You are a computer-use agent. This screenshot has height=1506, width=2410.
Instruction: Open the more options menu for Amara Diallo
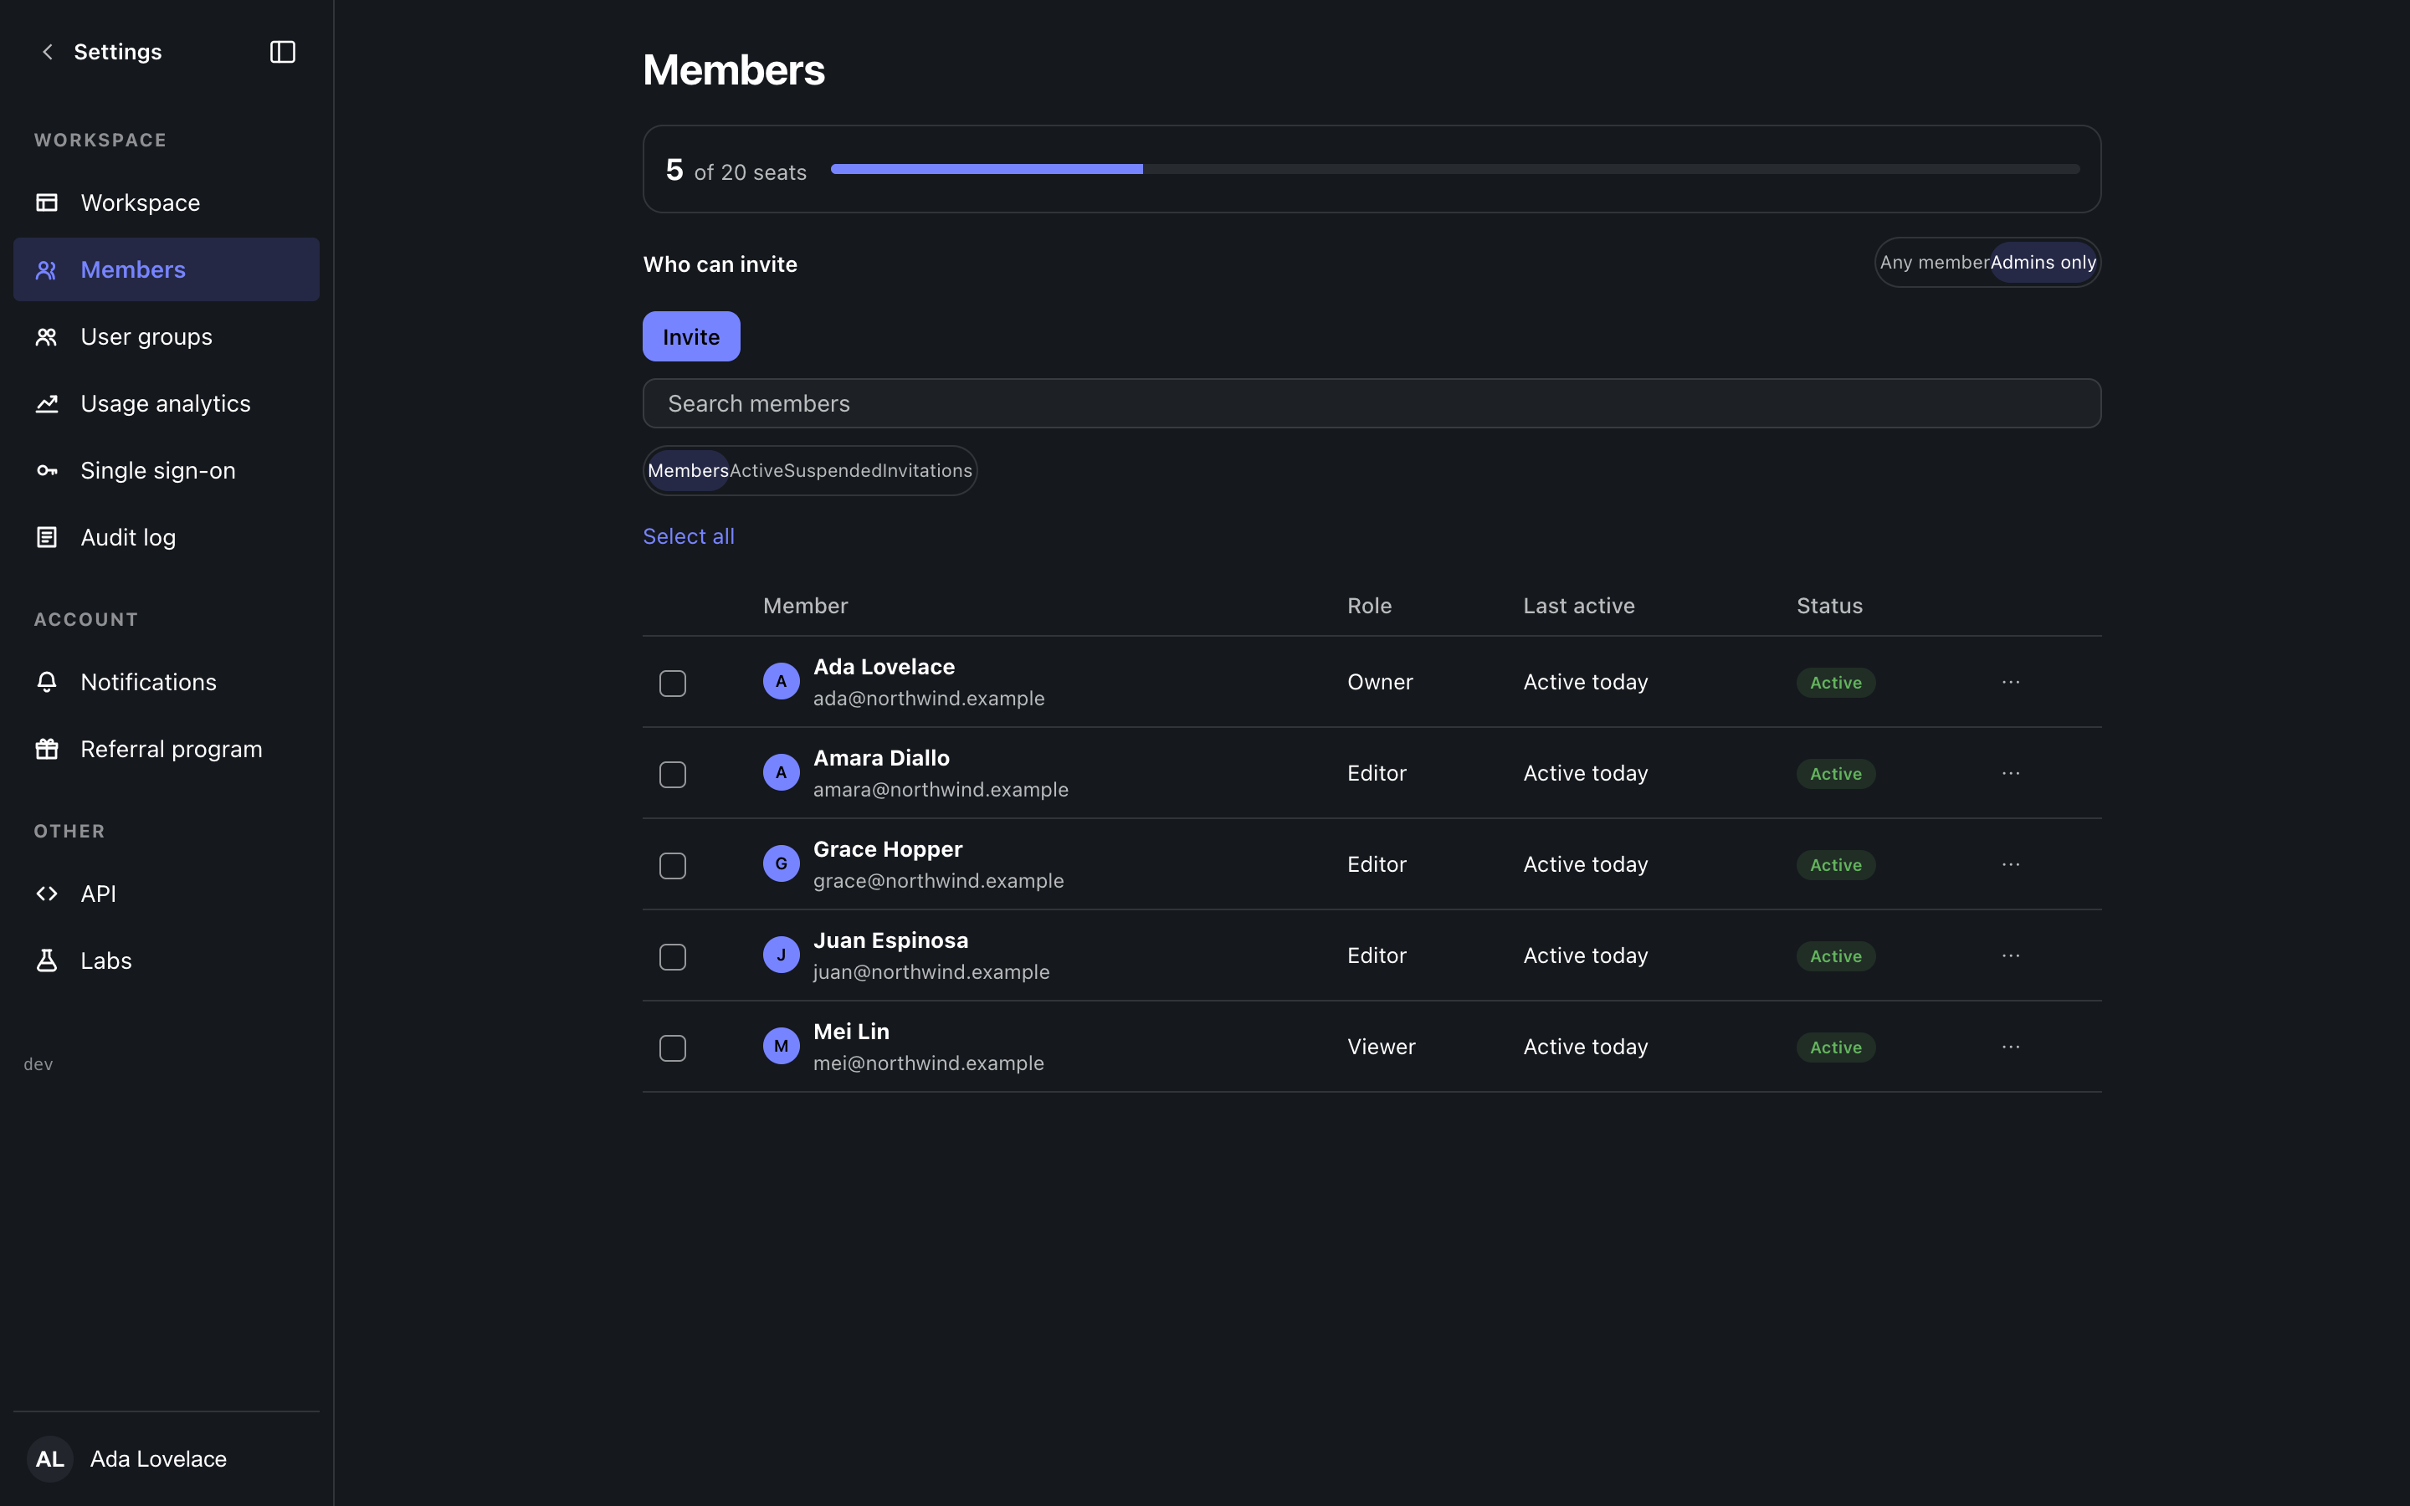coord(2011,773)
